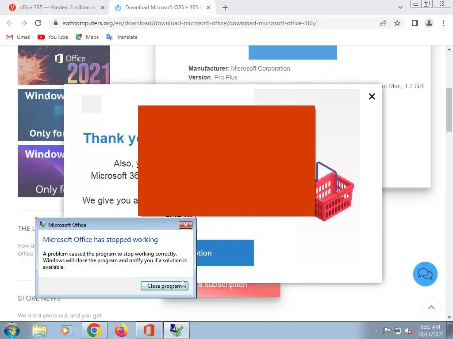The image size is (453, 339).
Task: Click the scroll-to-top arrow button
Action: [431, 307]
